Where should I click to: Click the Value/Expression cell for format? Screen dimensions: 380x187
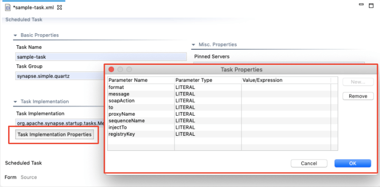pyautogui.click(x=286, y=87)
